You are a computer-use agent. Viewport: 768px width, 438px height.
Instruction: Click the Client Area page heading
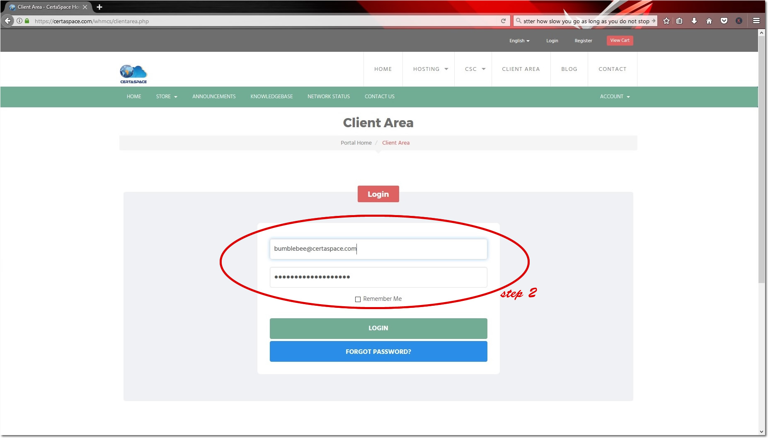[378, 123]
